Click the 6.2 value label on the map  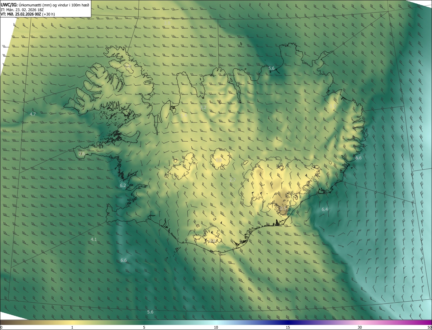[x=123, y=186]
